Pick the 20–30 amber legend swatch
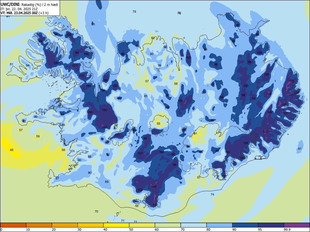The width and height of the screenshot is (310, 232). [x=65, y=225]
